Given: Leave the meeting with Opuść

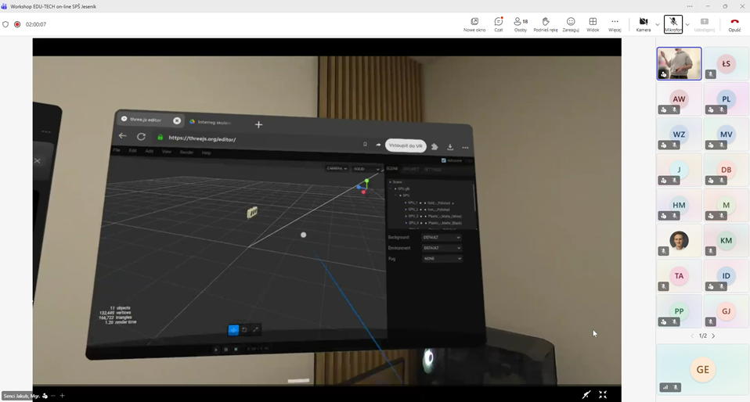Looking at the screenshot, I should [734, 24].
